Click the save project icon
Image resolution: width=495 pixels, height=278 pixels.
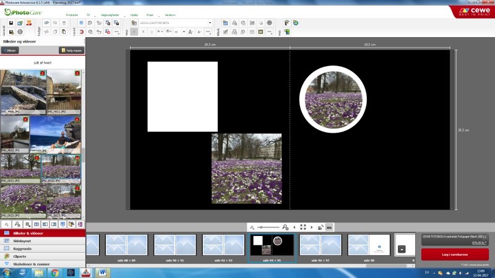click(x=11, y=23)
